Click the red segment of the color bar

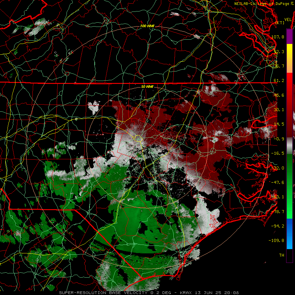[289, 105]
